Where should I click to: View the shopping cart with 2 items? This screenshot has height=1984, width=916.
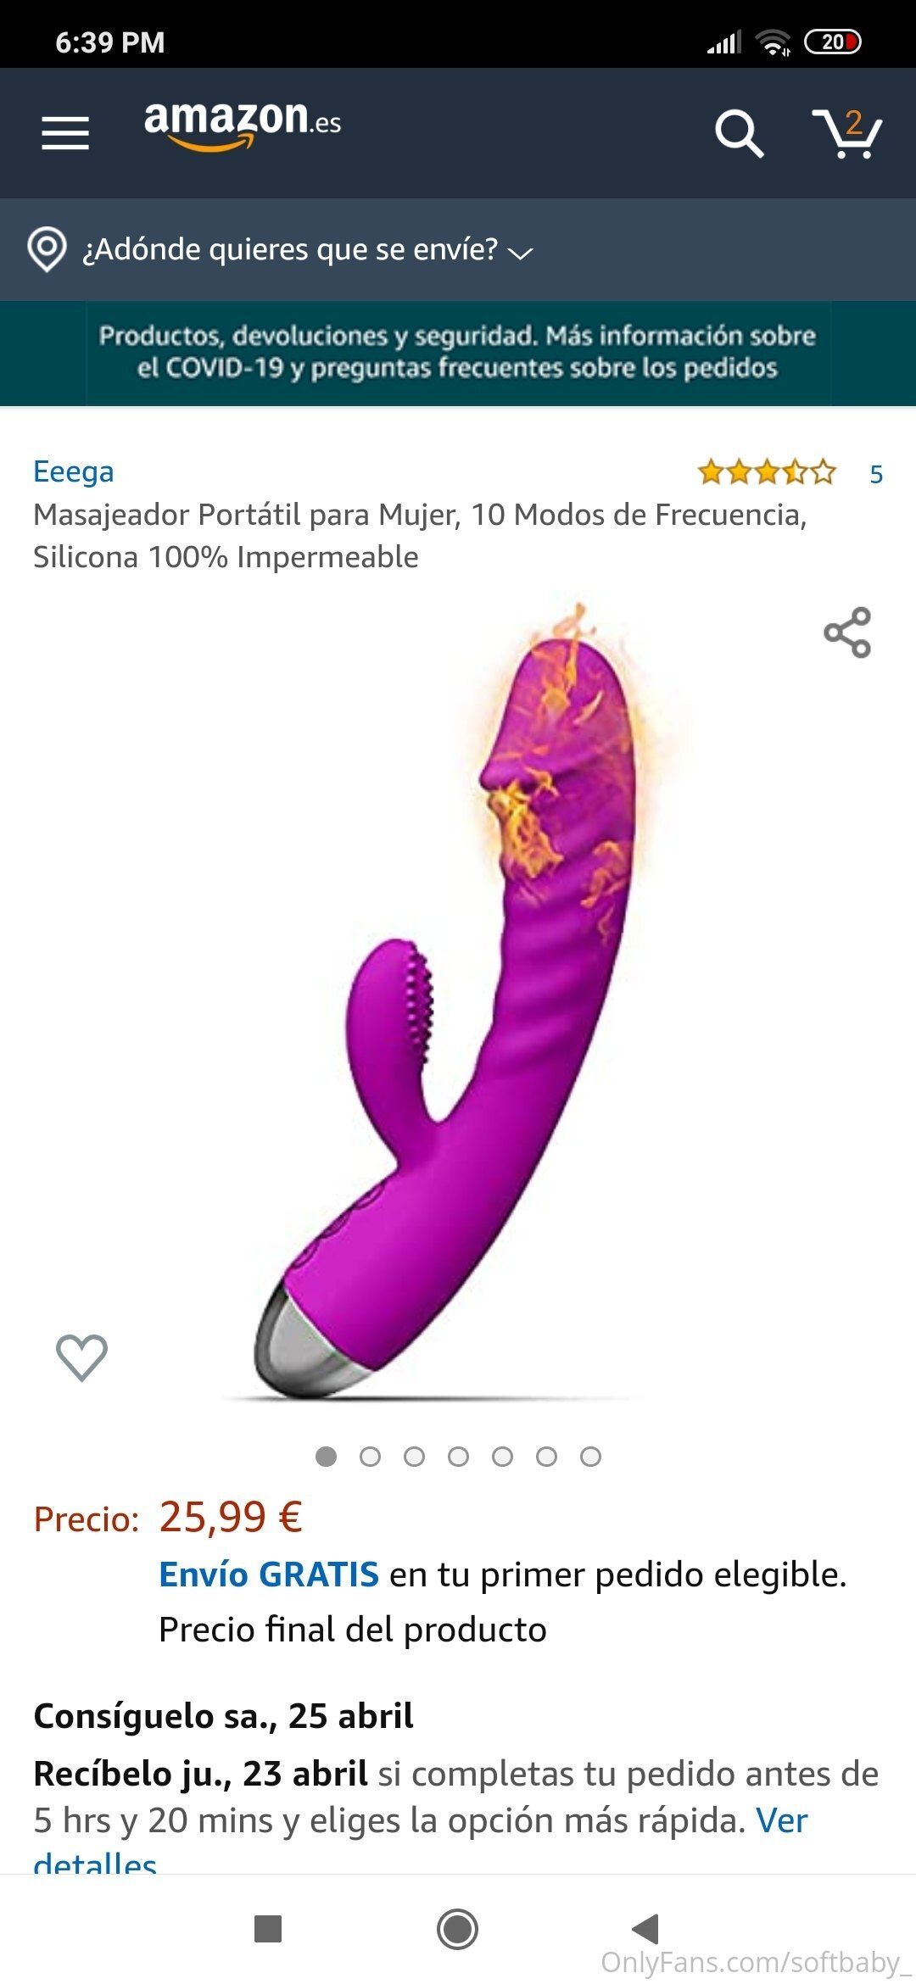pyautogui.click(x=847, y=133)
